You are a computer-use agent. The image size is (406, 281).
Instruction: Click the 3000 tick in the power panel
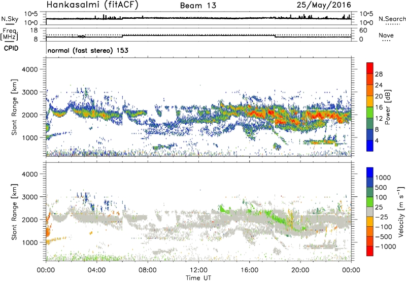[29, 92]
